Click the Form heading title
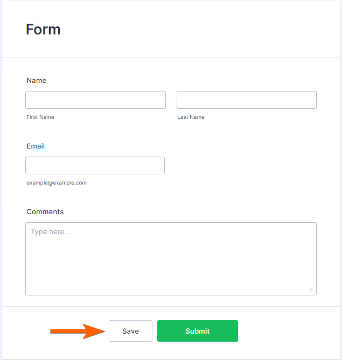The height and width of the screenshot is (360, 342). (x=43, y=30)
